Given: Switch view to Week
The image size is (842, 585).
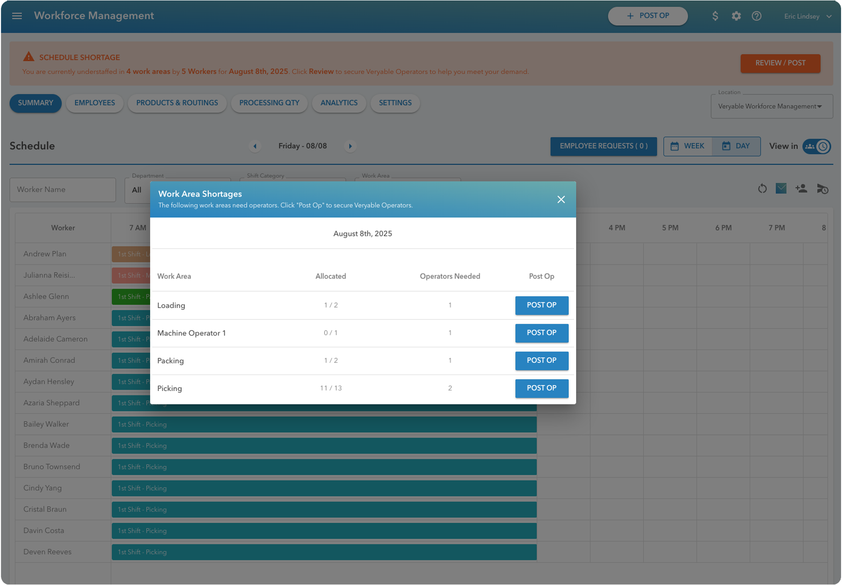Looking at the screenshot, I should point(688,146).
